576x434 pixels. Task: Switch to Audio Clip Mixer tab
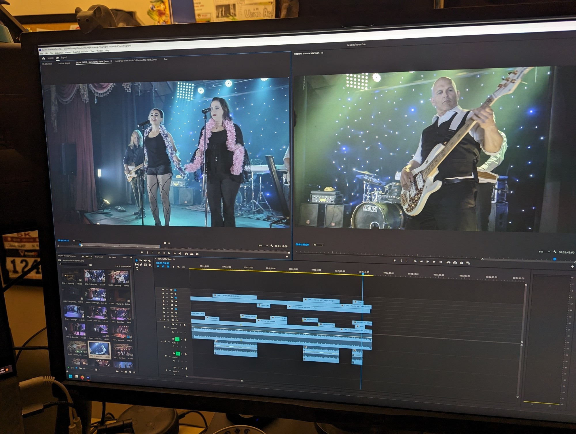[136, 60]
